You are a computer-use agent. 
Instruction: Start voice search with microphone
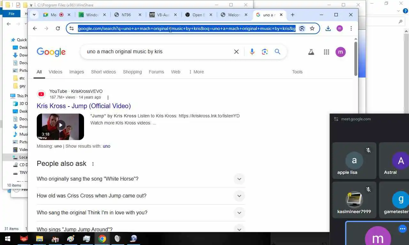(x=252, y=52)
